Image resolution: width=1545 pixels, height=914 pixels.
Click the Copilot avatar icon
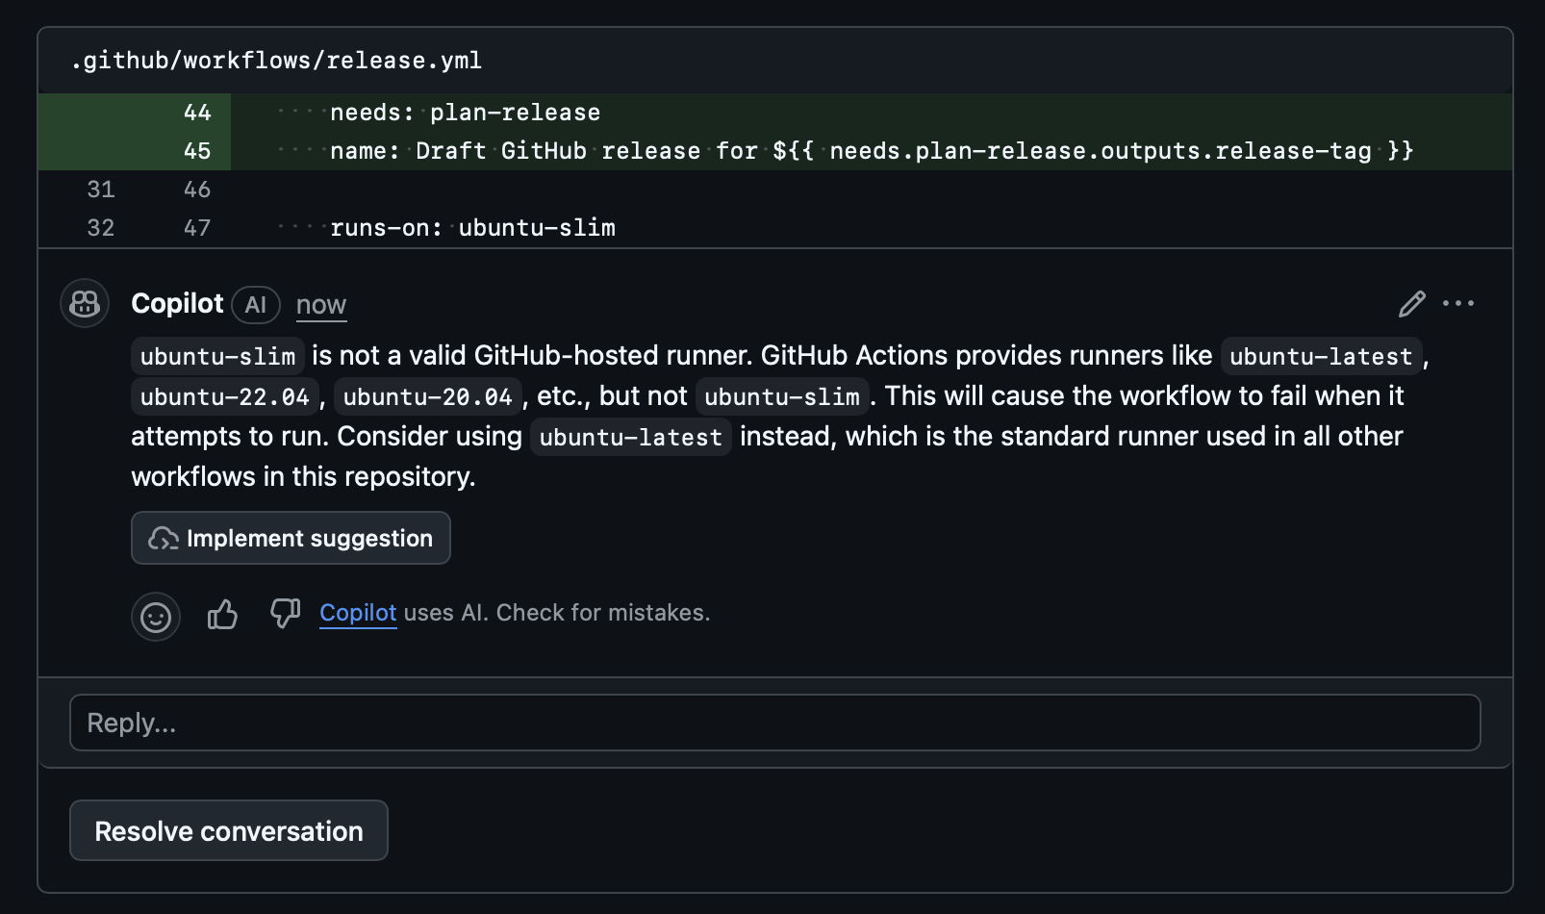(x=85, y=304)
